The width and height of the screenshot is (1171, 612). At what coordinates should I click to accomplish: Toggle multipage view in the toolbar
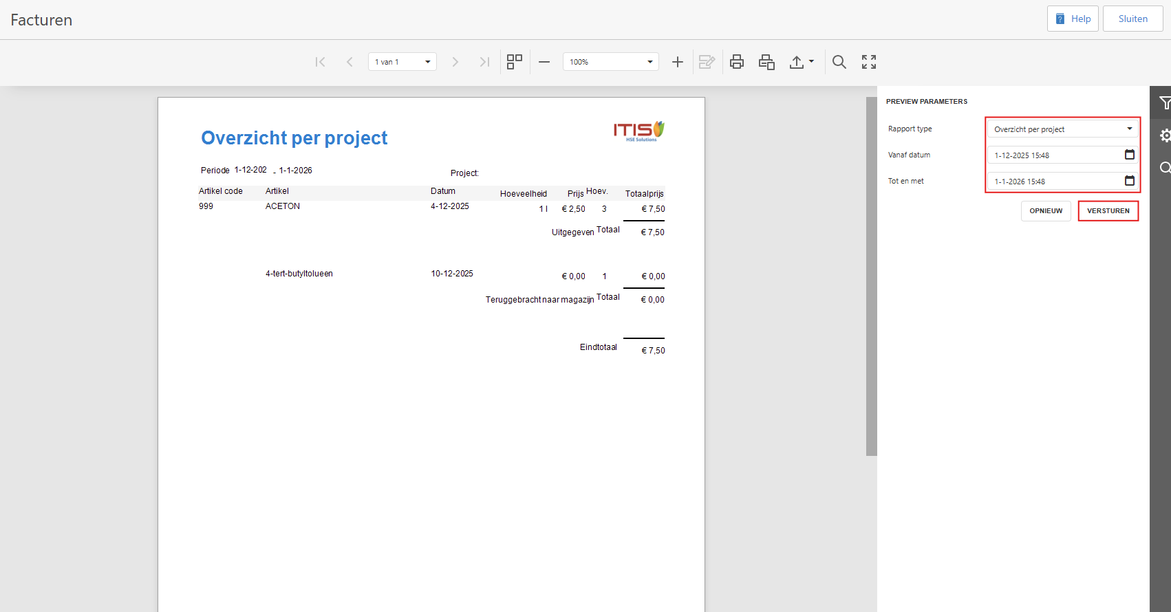514,62
